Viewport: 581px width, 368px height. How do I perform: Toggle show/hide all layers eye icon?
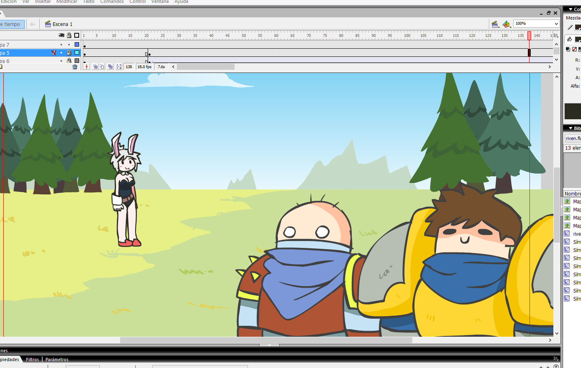[61, 35]
